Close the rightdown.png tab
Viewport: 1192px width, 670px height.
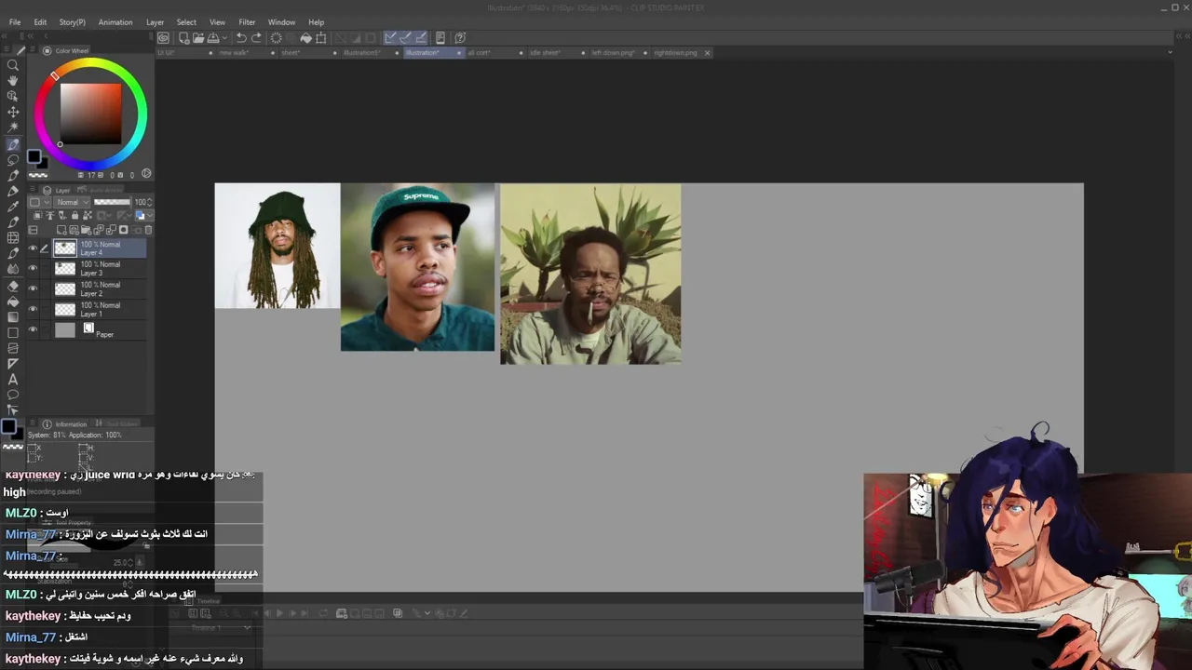click(707, 53)
